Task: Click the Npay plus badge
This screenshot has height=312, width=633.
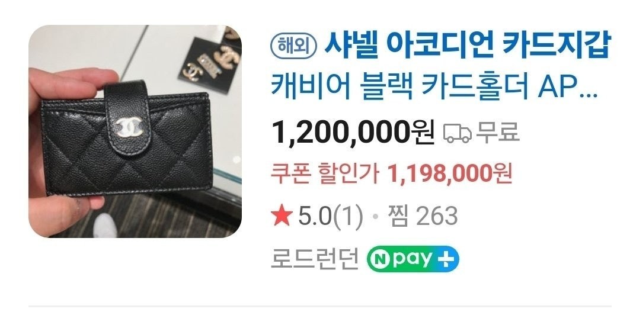Action: tap(413, 259)
